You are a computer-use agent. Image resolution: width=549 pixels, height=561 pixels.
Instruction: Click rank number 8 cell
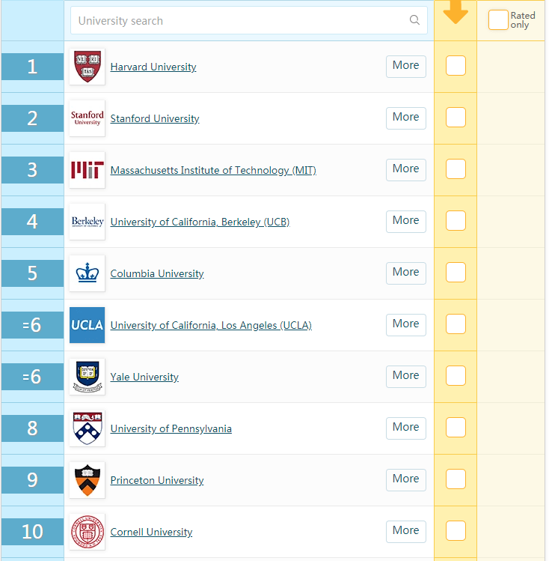32,428
